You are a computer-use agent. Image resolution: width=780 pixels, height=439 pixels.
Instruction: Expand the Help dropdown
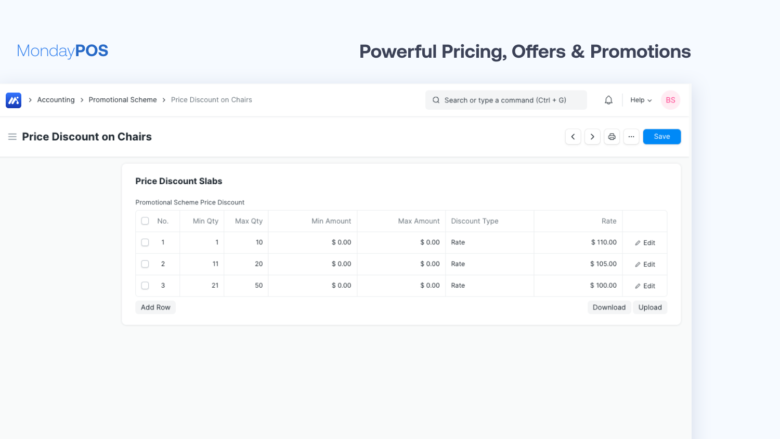tap(641, 100)
